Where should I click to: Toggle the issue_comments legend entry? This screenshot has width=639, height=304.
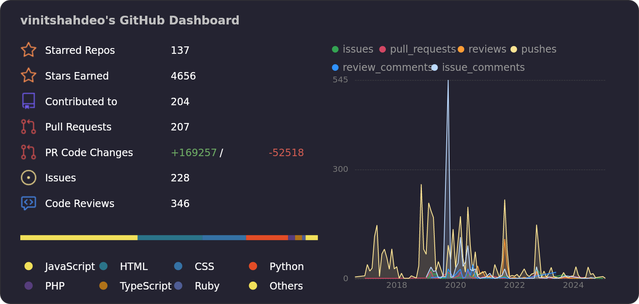pyautogui.click(x=478, y=68)
